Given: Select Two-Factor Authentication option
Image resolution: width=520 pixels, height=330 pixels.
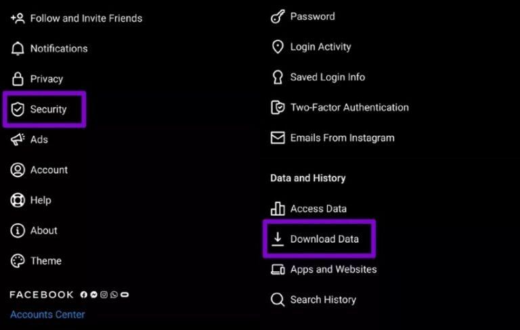Looking at the screenshot, I should [x=349, y=107].
